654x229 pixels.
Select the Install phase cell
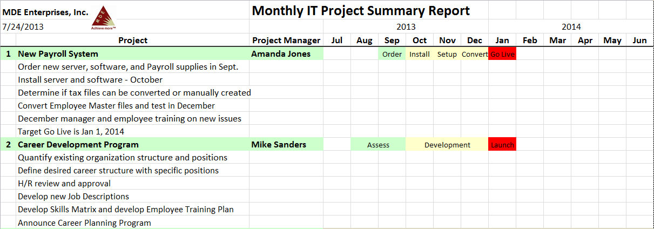[x=420, y=54]
